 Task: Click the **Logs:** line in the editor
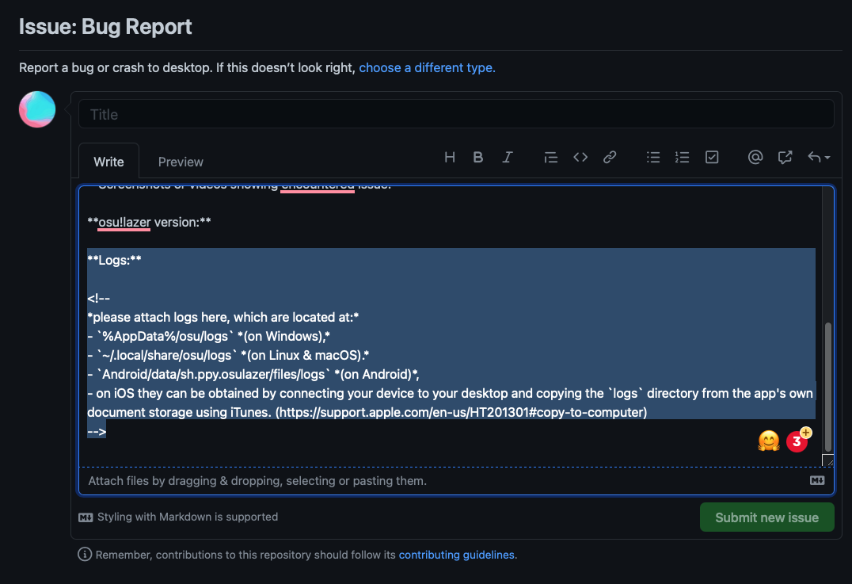114,260
